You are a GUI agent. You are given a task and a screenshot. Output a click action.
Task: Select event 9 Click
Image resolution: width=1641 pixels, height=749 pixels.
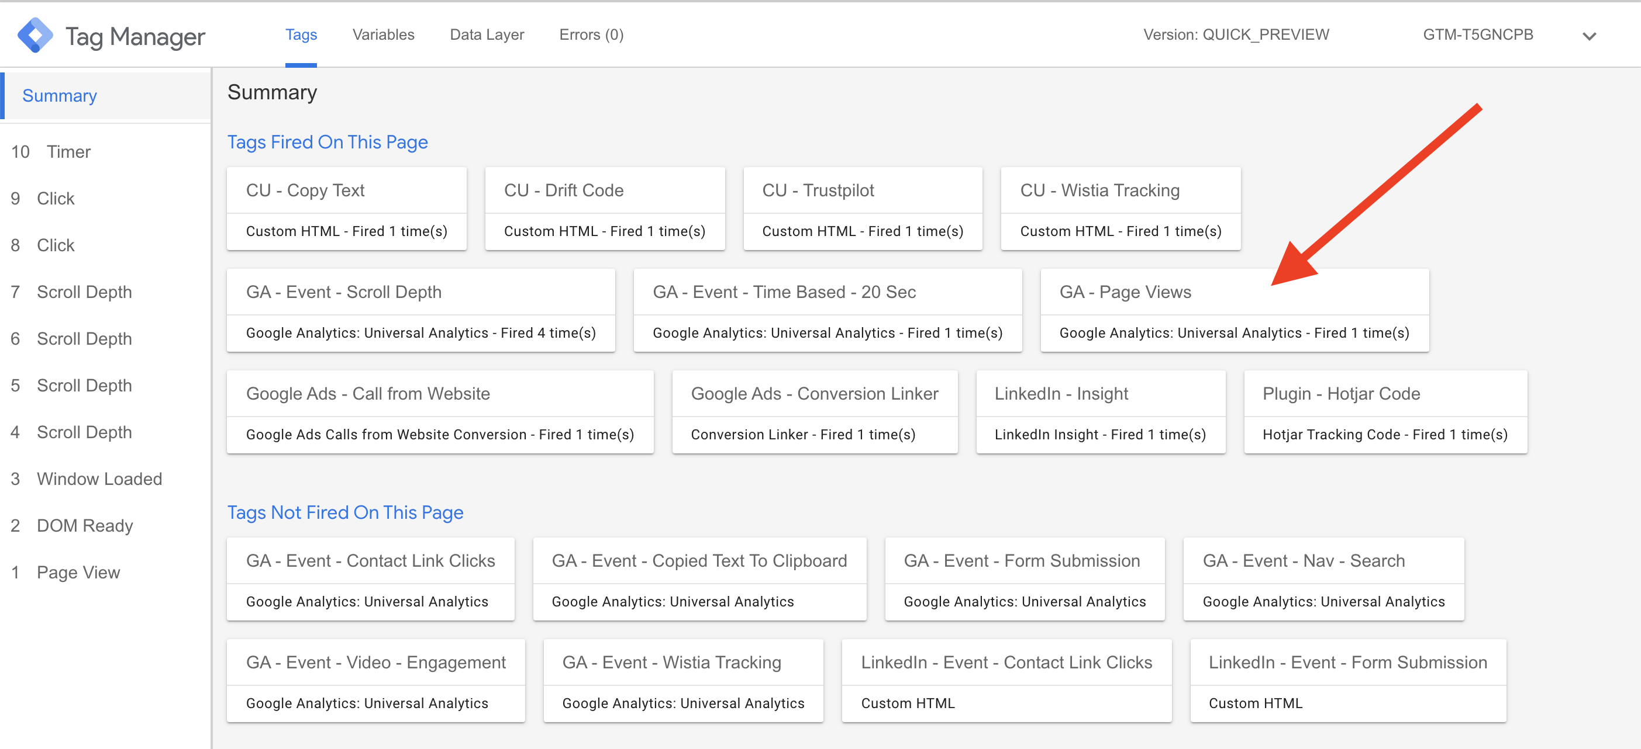click(x=105, y=199)
